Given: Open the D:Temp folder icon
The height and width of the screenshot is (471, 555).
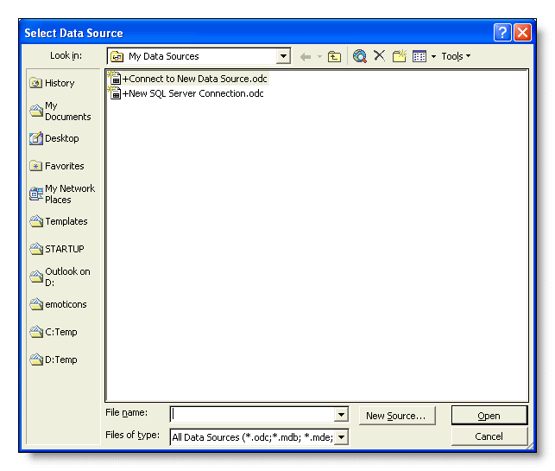Looking at the screenshot, I should (x=36, y=360).
